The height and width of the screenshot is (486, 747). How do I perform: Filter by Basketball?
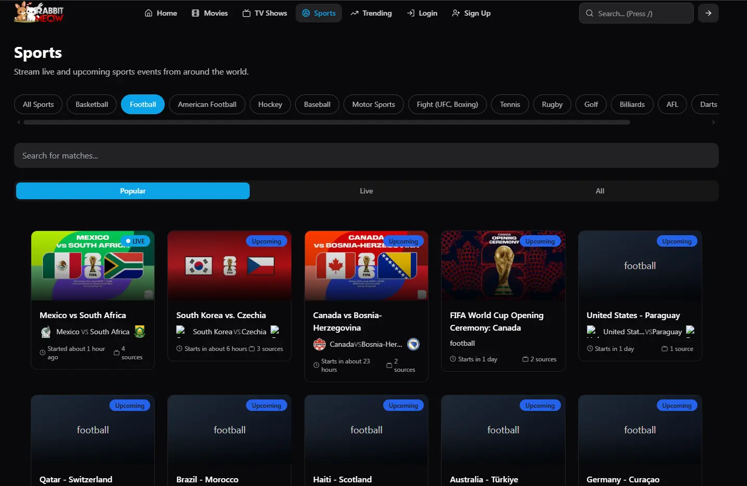pos(92,104)
